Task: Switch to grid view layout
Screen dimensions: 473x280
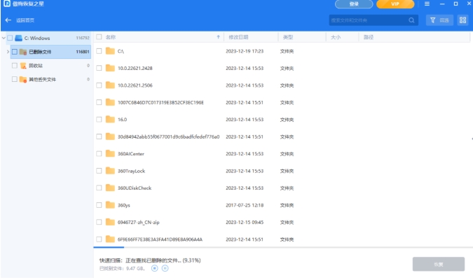Action: click(x=462, y=21)
